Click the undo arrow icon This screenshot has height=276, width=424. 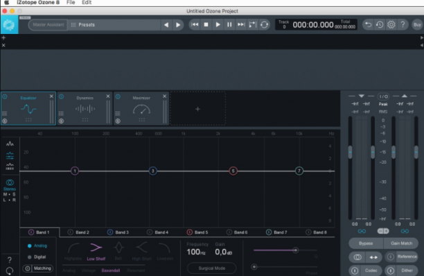tap(368, 25)
